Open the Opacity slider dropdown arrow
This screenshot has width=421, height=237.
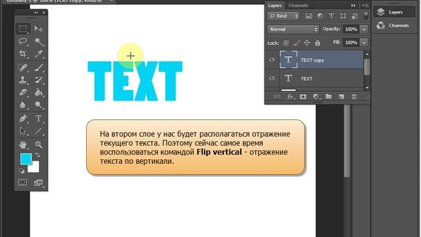click(364, 29)
